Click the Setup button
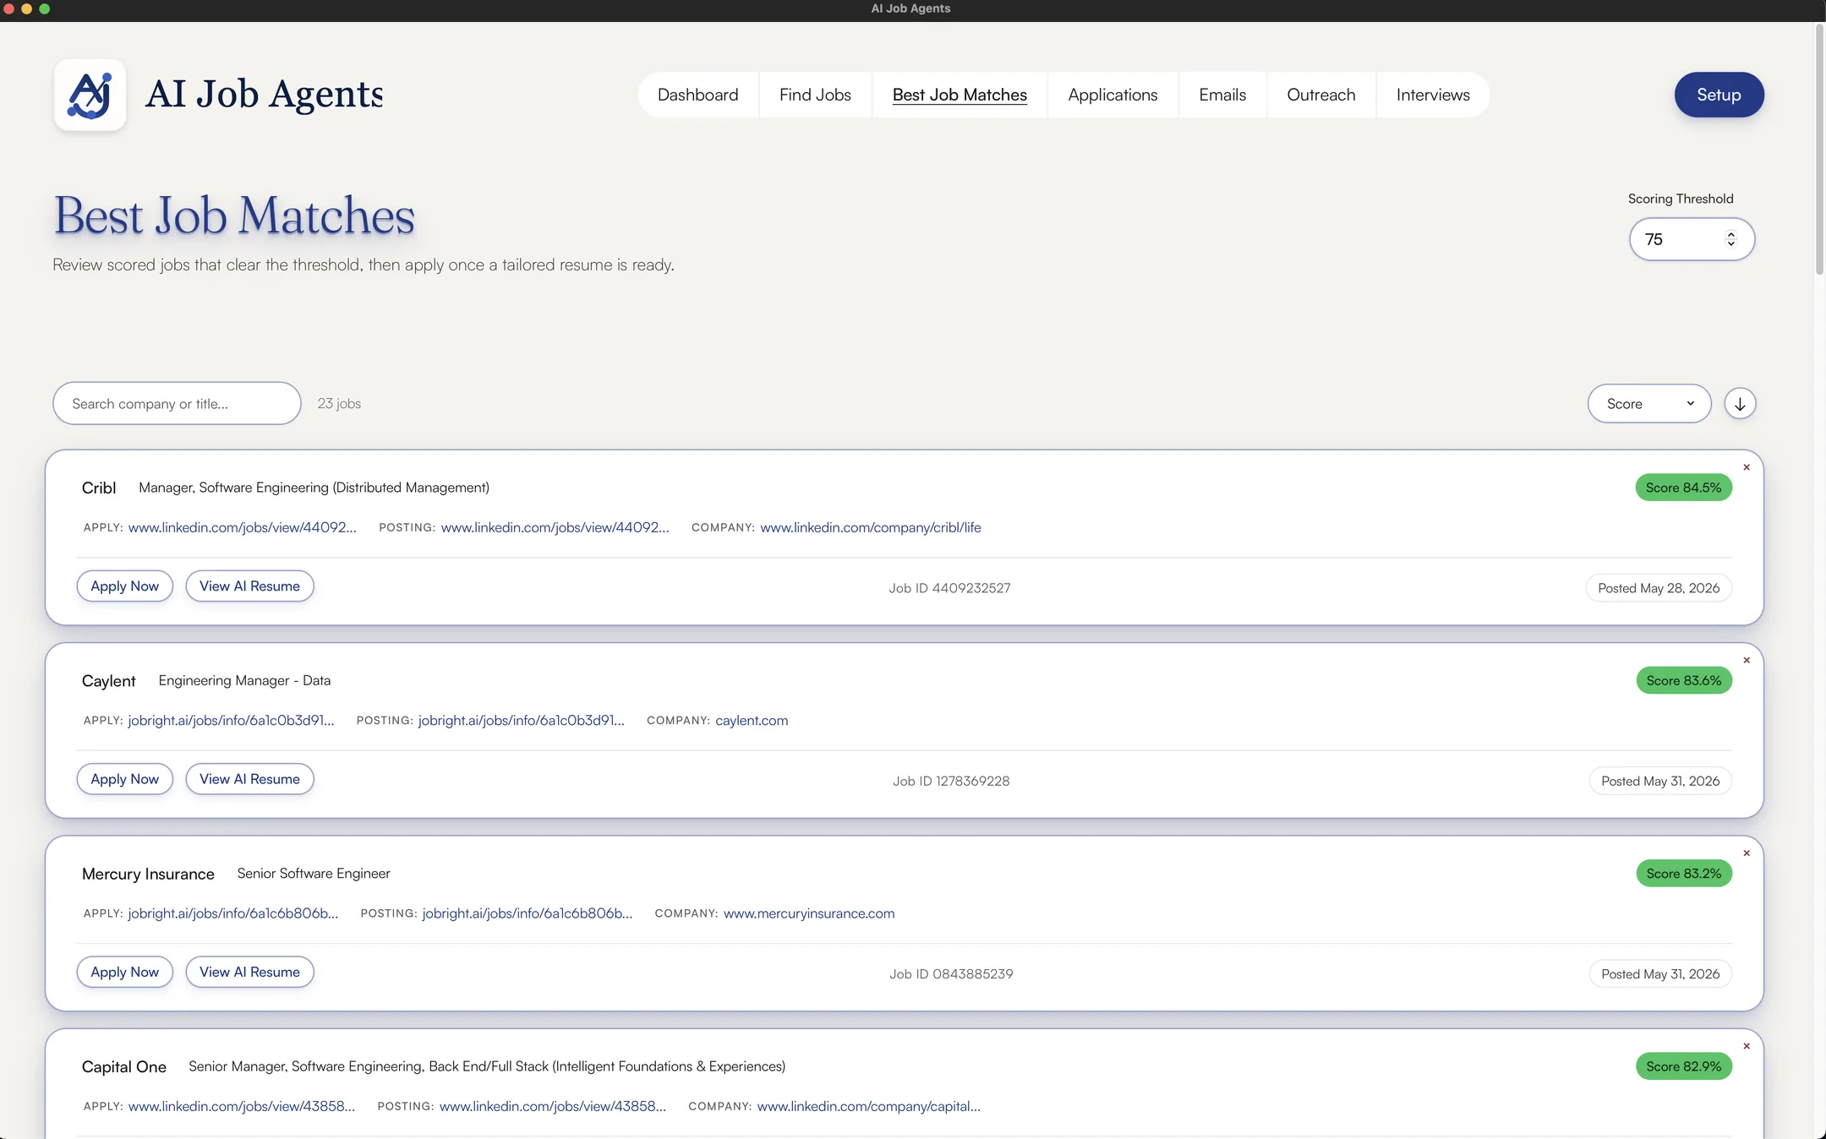 1719,95
